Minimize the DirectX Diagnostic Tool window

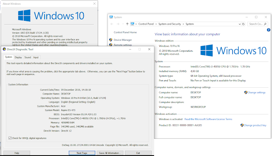coord(130,49)
